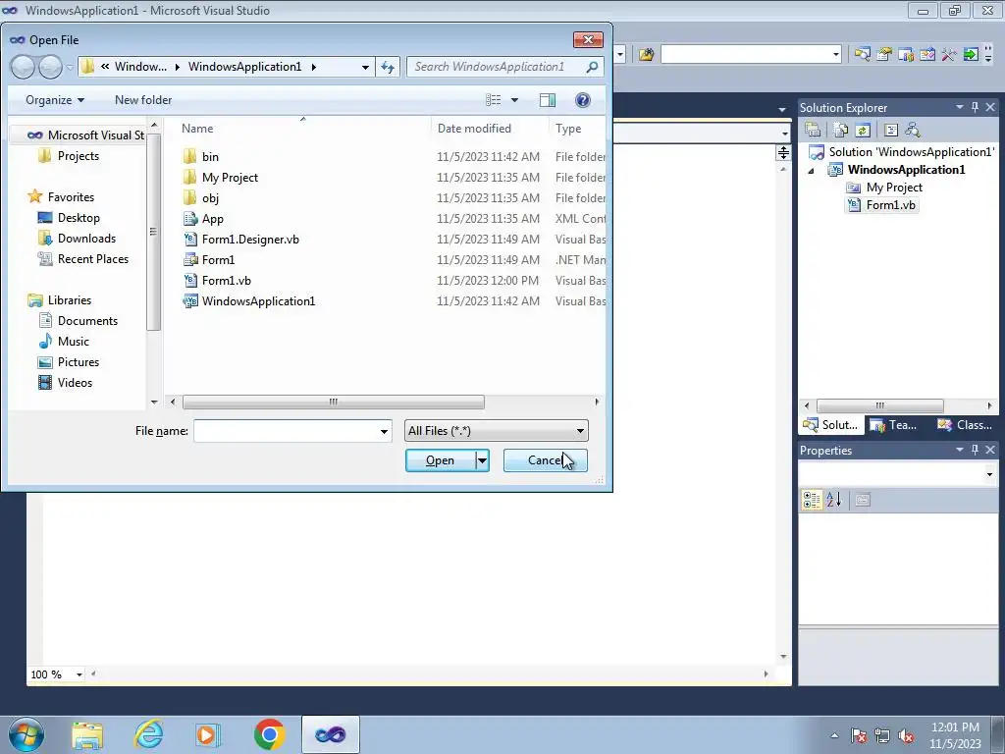Screen dimensions: 1005x754
Task: Launch Google Chrome from the taskbar
Action: (269, 734)
